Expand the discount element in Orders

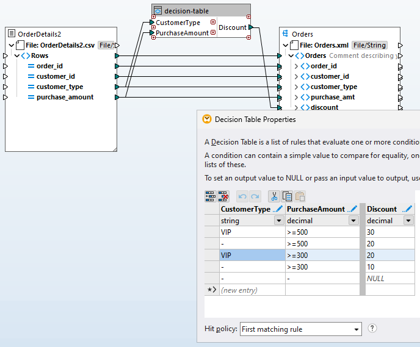click(x=296, y=107)
